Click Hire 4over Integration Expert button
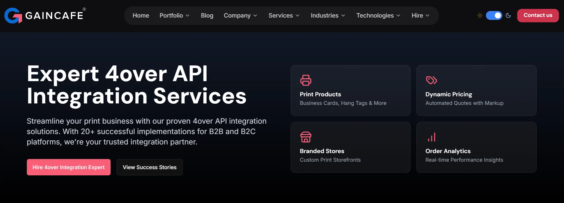This screenshot has width=564, height=203. coord(69,167)
